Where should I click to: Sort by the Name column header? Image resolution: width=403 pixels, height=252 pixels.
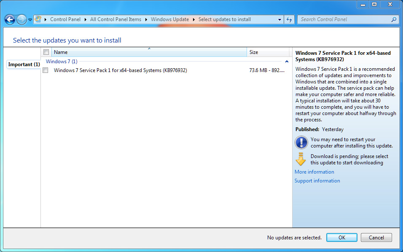click(149, 52)
